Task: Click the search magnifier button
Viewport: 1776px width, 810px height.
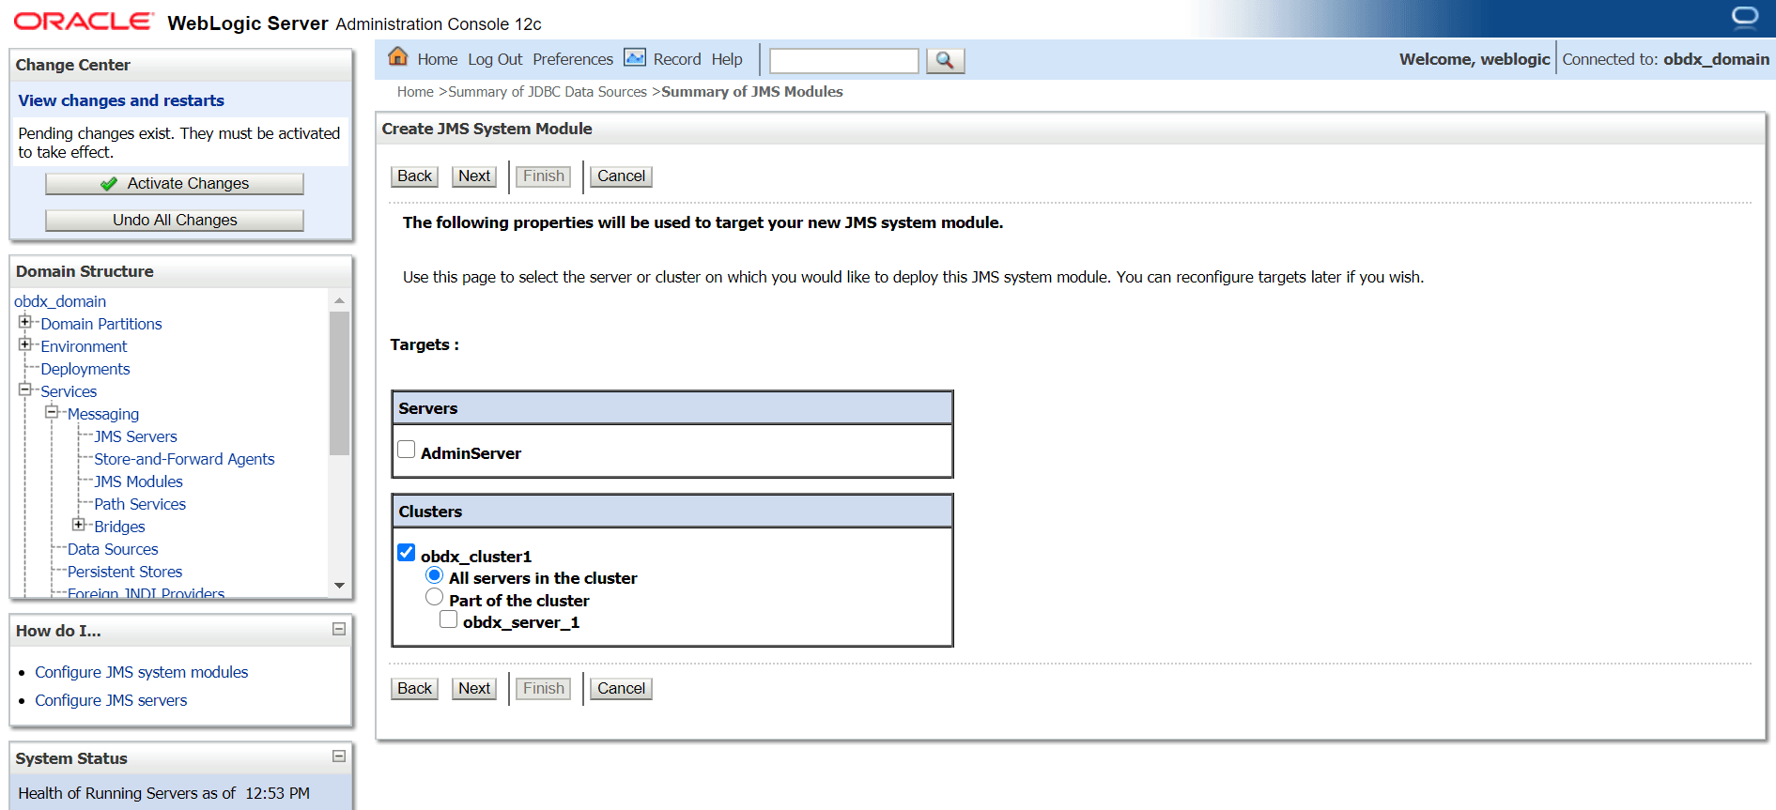Action: (945, 60)
